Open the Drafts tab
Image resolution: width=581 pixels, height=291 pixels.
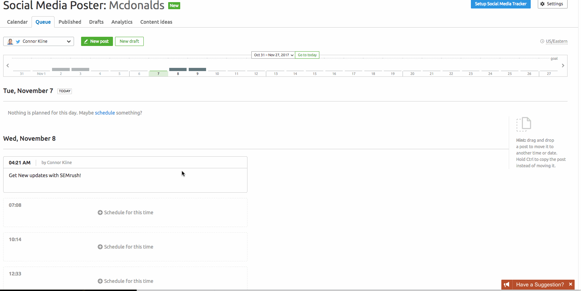(96, 22)
